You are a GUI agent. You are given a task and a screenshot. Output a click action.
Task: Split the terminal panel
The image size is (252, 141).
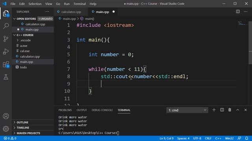coord(222,110)
